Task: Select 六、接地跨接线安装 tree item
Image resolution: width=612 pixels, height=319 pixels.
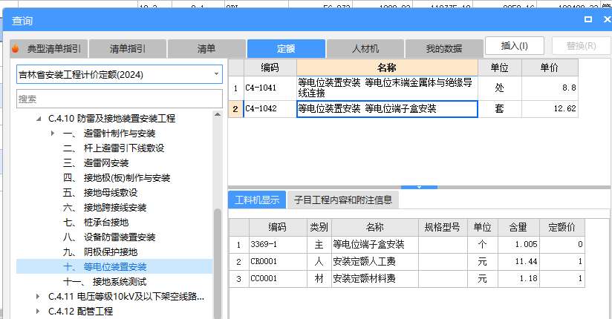Action: pos(105,208)
